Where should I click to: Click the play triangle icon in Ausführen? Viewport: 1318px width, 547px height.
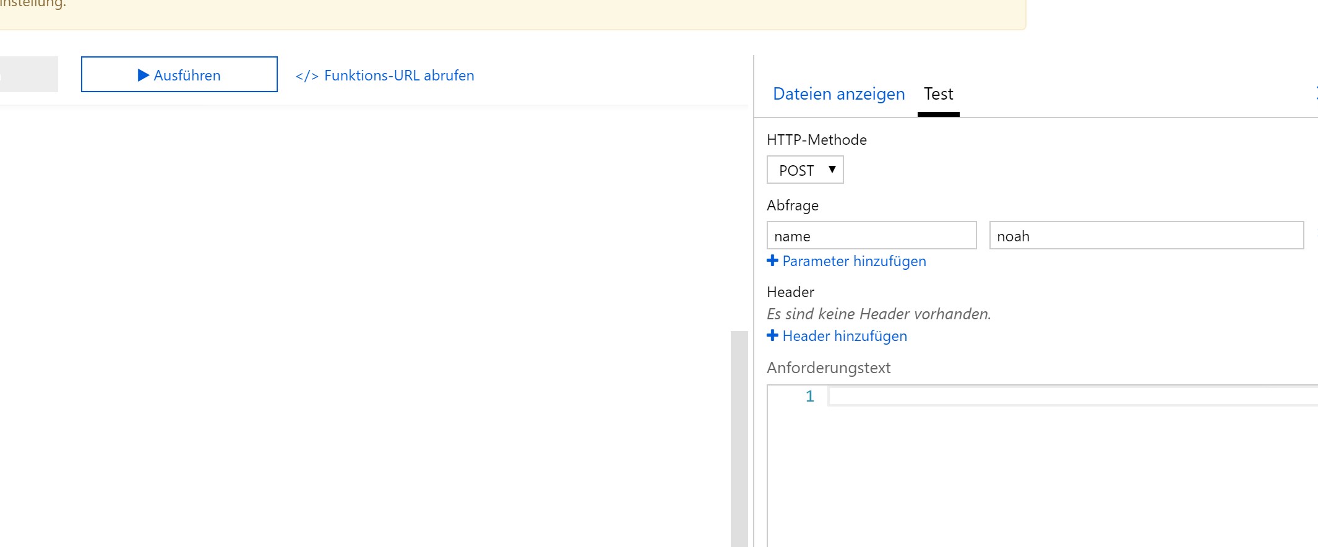pos(144,75)
